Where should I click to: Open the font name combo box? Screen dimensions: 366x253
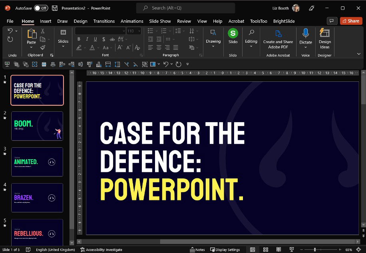point(100,31)
